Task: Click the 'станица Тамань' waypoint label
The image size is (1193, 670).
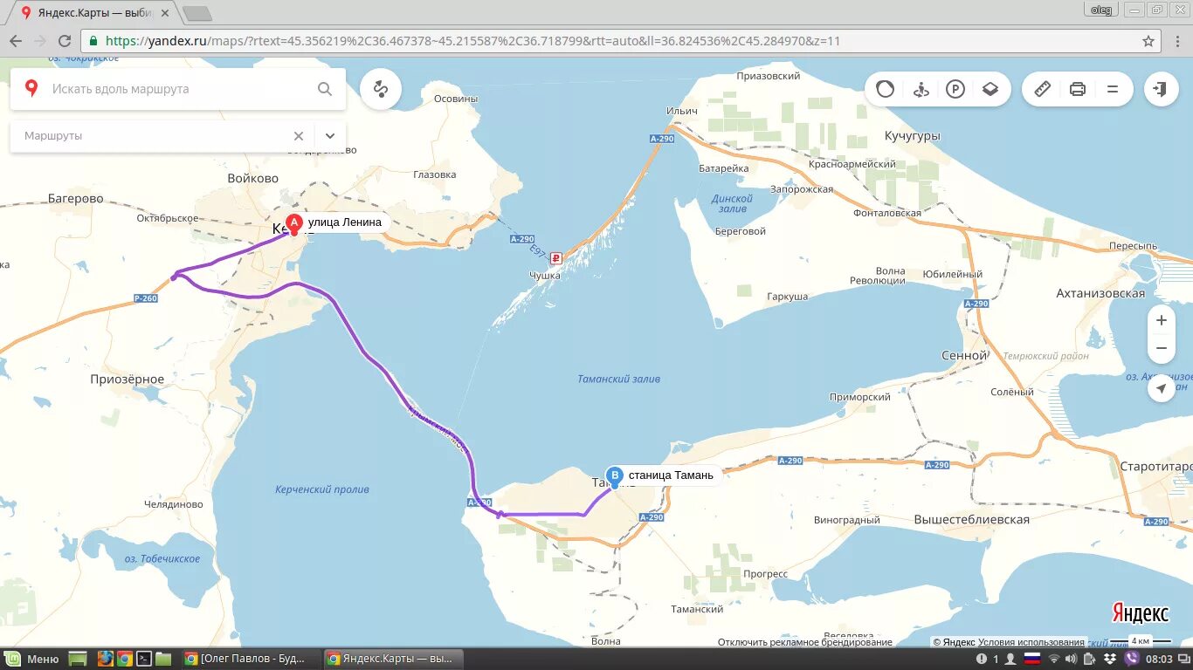Action: (671, 475)
